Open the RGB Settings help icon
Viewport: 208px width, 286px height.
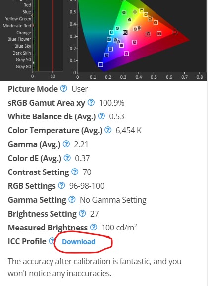[x=61, y=185]
